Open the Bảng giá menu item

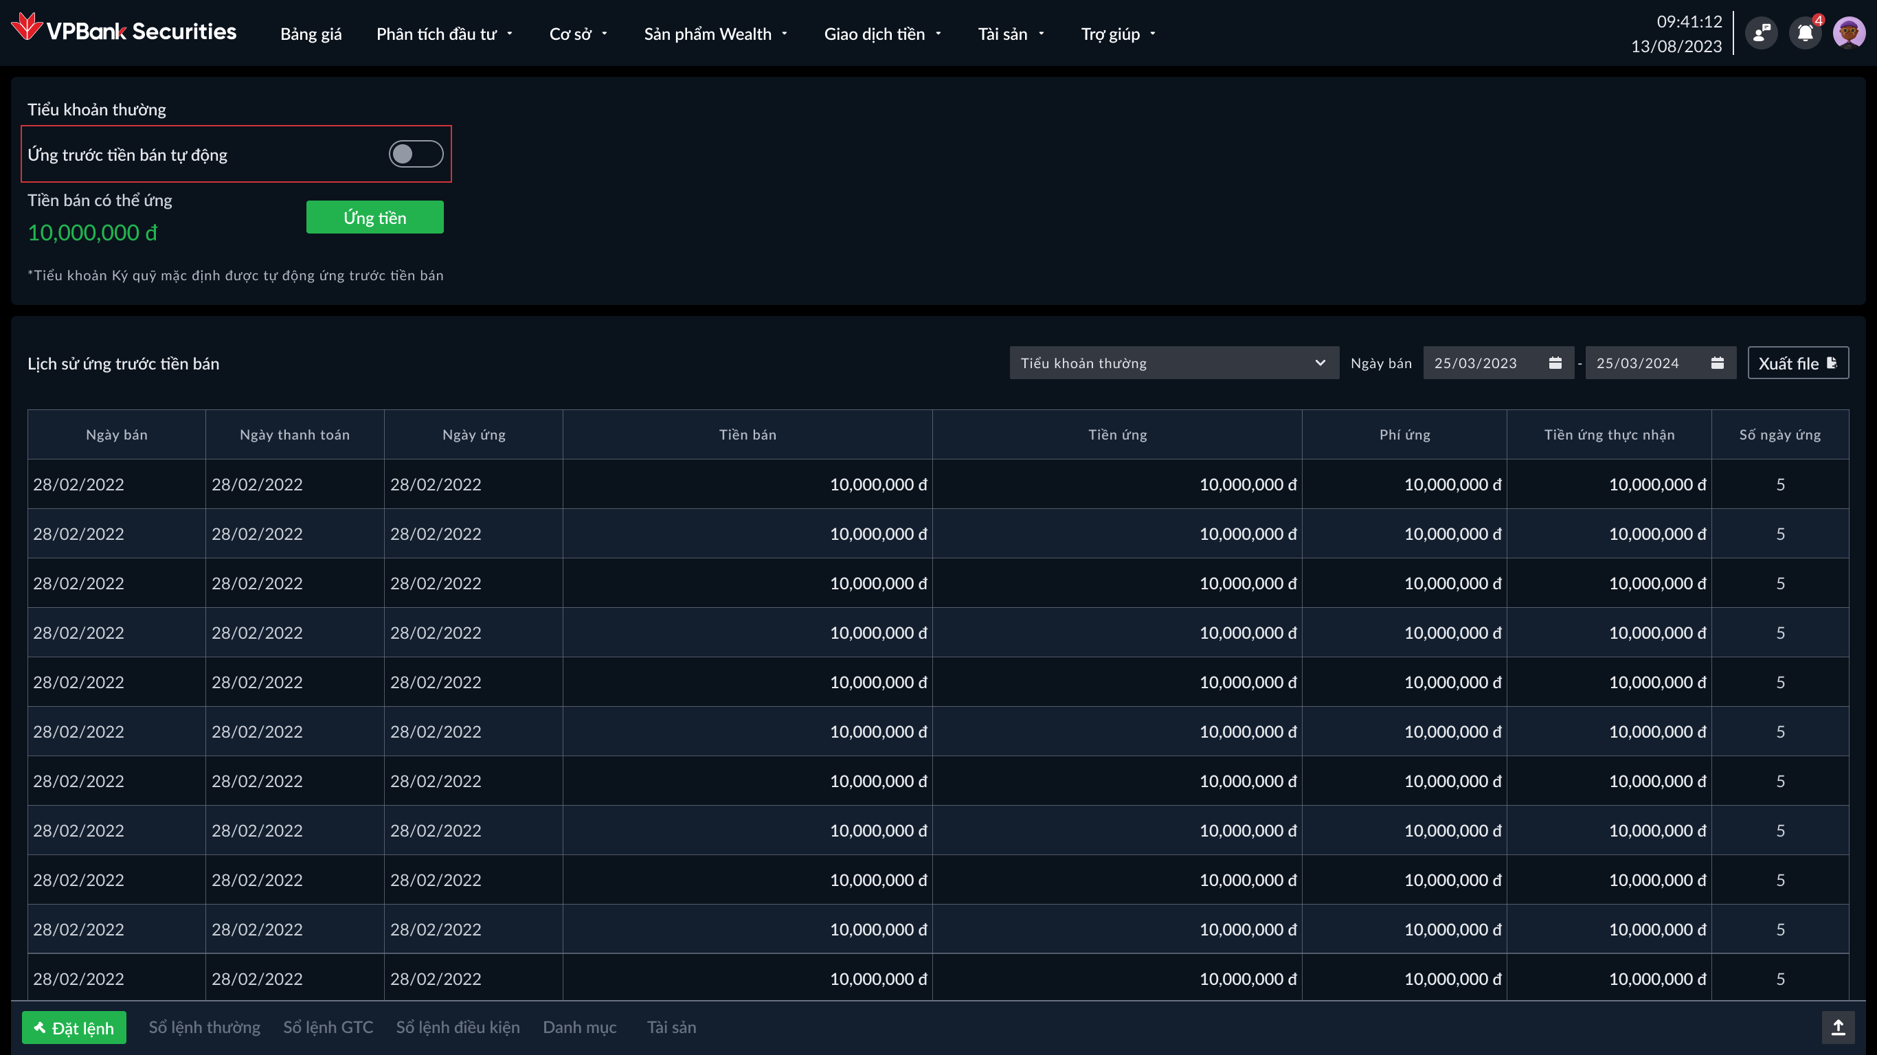pyautogui.click(x=311, y=34)
